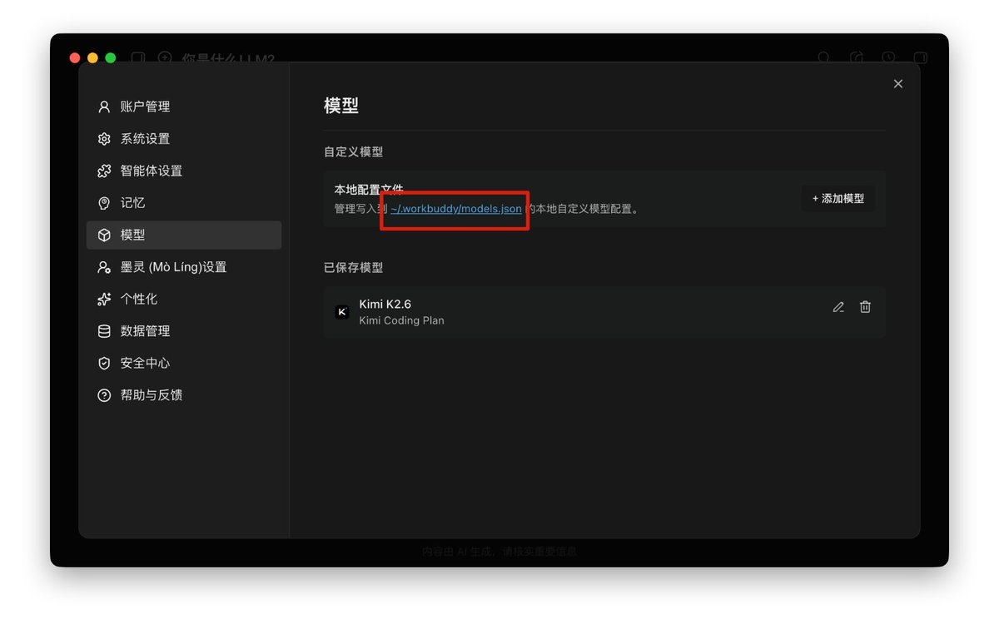Click the database icon beside 数据管理
This screenshot has width=999, height=634.
point(104,331)
